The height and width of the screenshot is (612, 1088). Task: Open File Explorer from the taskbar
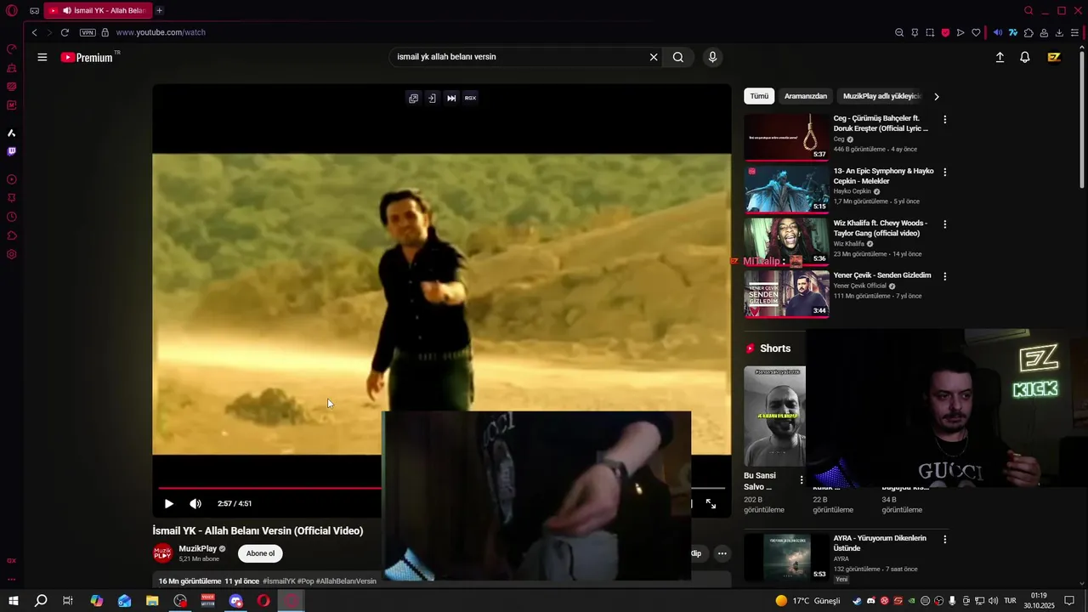tap(152, 601)
